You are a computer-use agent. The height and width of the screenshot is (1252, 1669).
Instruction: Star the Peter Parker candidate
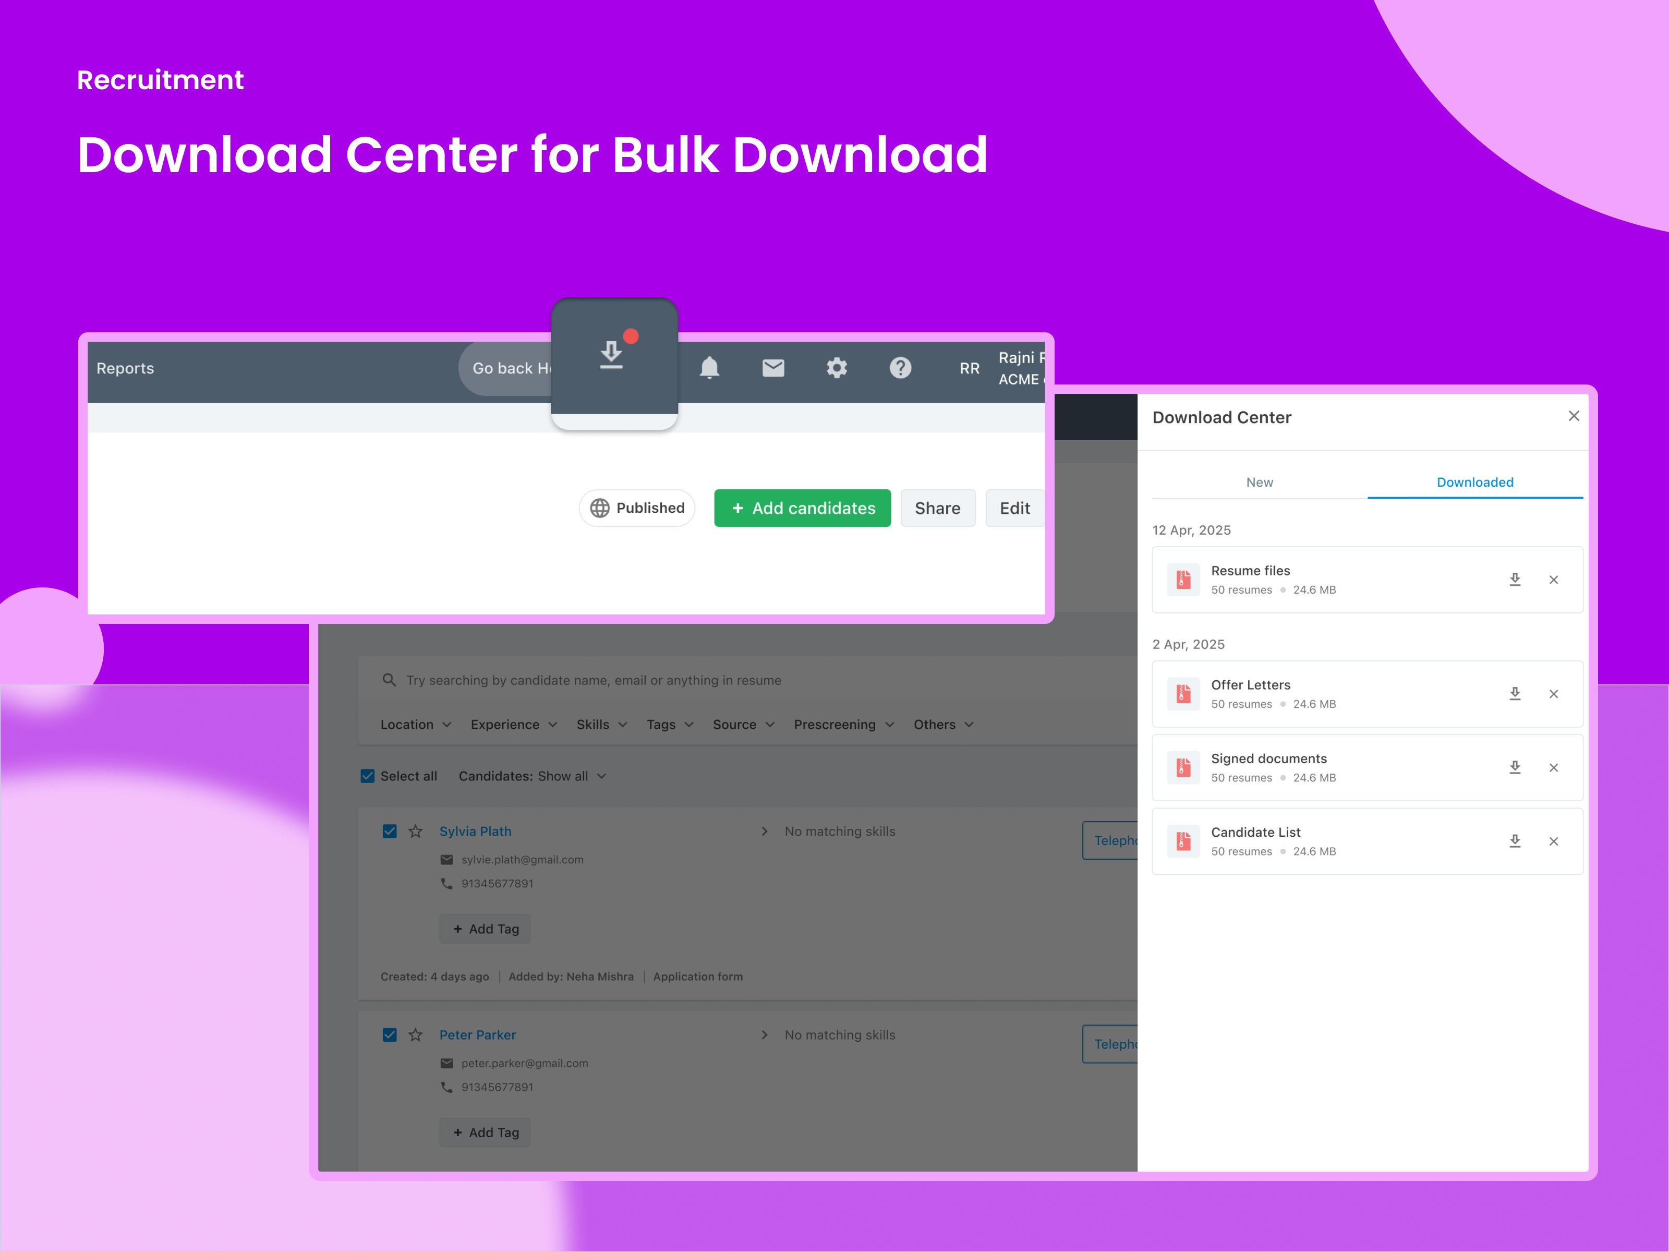click(x=416, y=1034)
